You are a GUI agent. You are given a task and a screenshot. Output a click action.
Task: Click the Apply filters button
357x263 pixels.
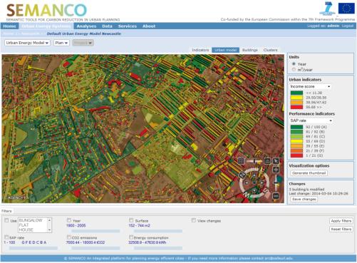[341, 221]
